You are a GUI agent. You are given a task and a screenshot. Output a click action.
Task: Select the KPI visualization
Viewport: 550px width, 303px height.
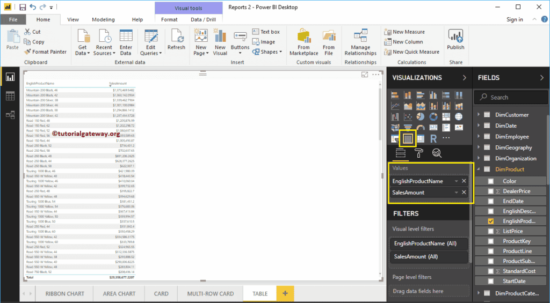pyautogui.click(x=459, y=128)
